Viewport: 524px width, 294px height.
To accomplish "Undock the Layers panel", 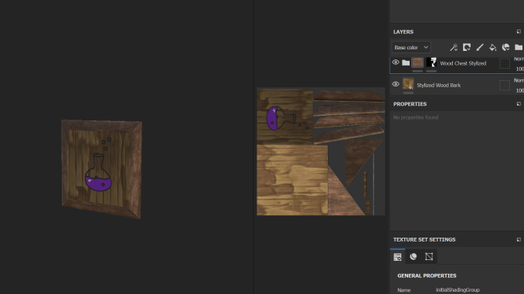I will tap(519, 32).
